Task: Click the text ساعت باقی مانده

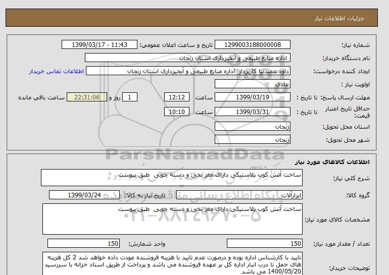Action: [x=41, y=97]
